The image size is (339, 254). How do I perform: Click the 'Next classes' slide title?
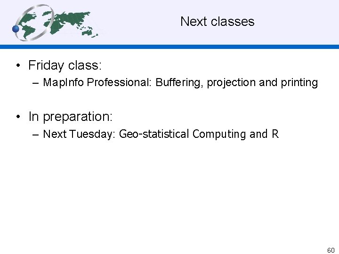217,22
